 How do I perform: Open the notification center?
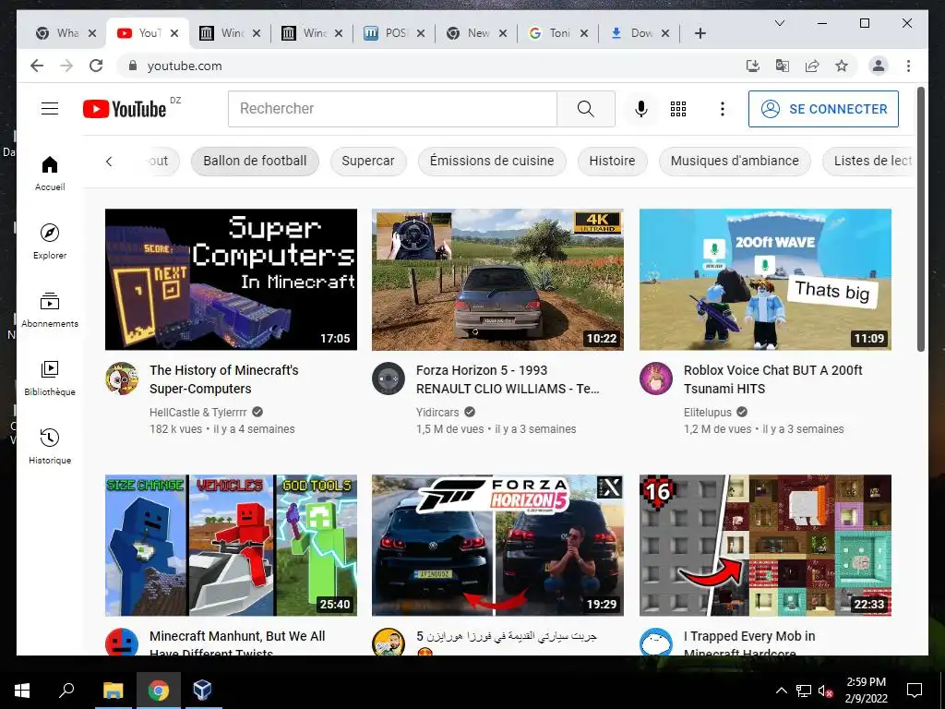[915, 691]
